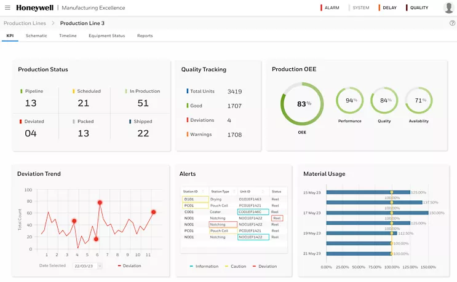457x282 pixels.
Task: Click the help question mark icon
Action: click(452, 23)
